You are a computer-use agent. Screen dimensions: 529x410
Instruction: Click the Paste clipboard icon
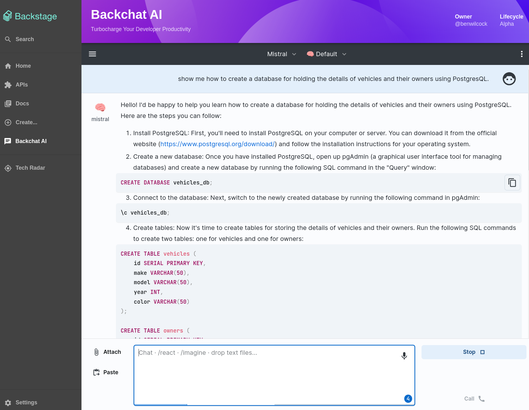pyautogui.click(x=97, y=372)
